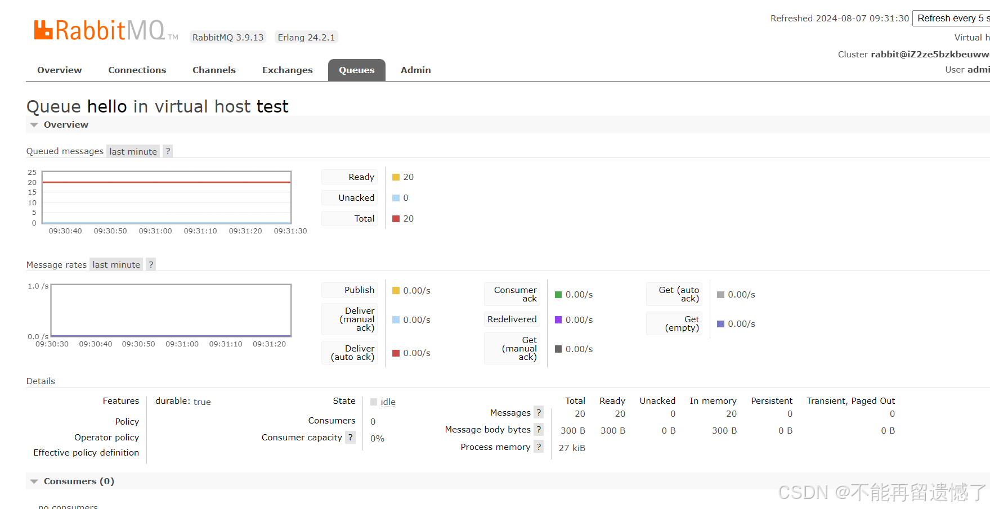Image resolution: width=990 pixels, height=509 pixels.
Task: Click the yellow Publish rate swatch
Action: pos(396,291)
